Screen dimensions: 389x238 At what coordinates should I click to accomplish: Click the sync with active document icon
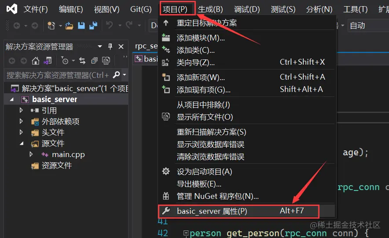point(82,61)
